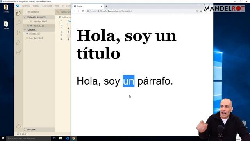Go back in the browser
The width and height of the screenshot is (250, 141).
pos(74,11)
